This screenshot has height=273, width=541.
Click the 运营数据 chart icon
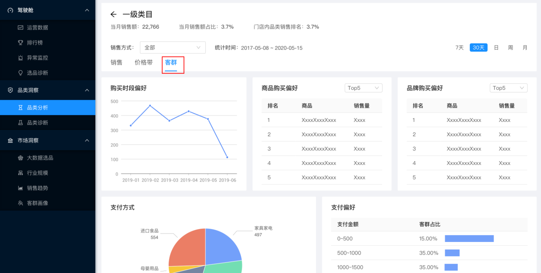pos(20,28)
